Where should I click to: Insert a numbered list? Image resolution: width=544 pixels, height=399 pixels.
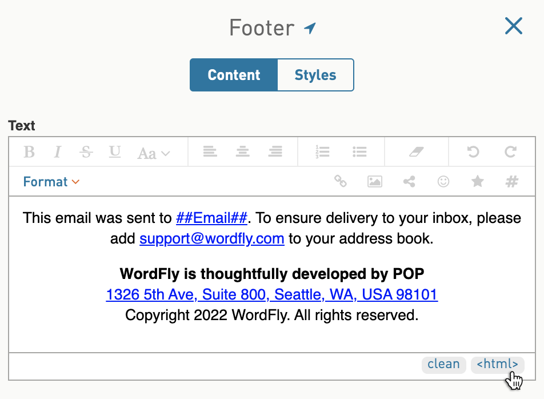coord(322,151)
